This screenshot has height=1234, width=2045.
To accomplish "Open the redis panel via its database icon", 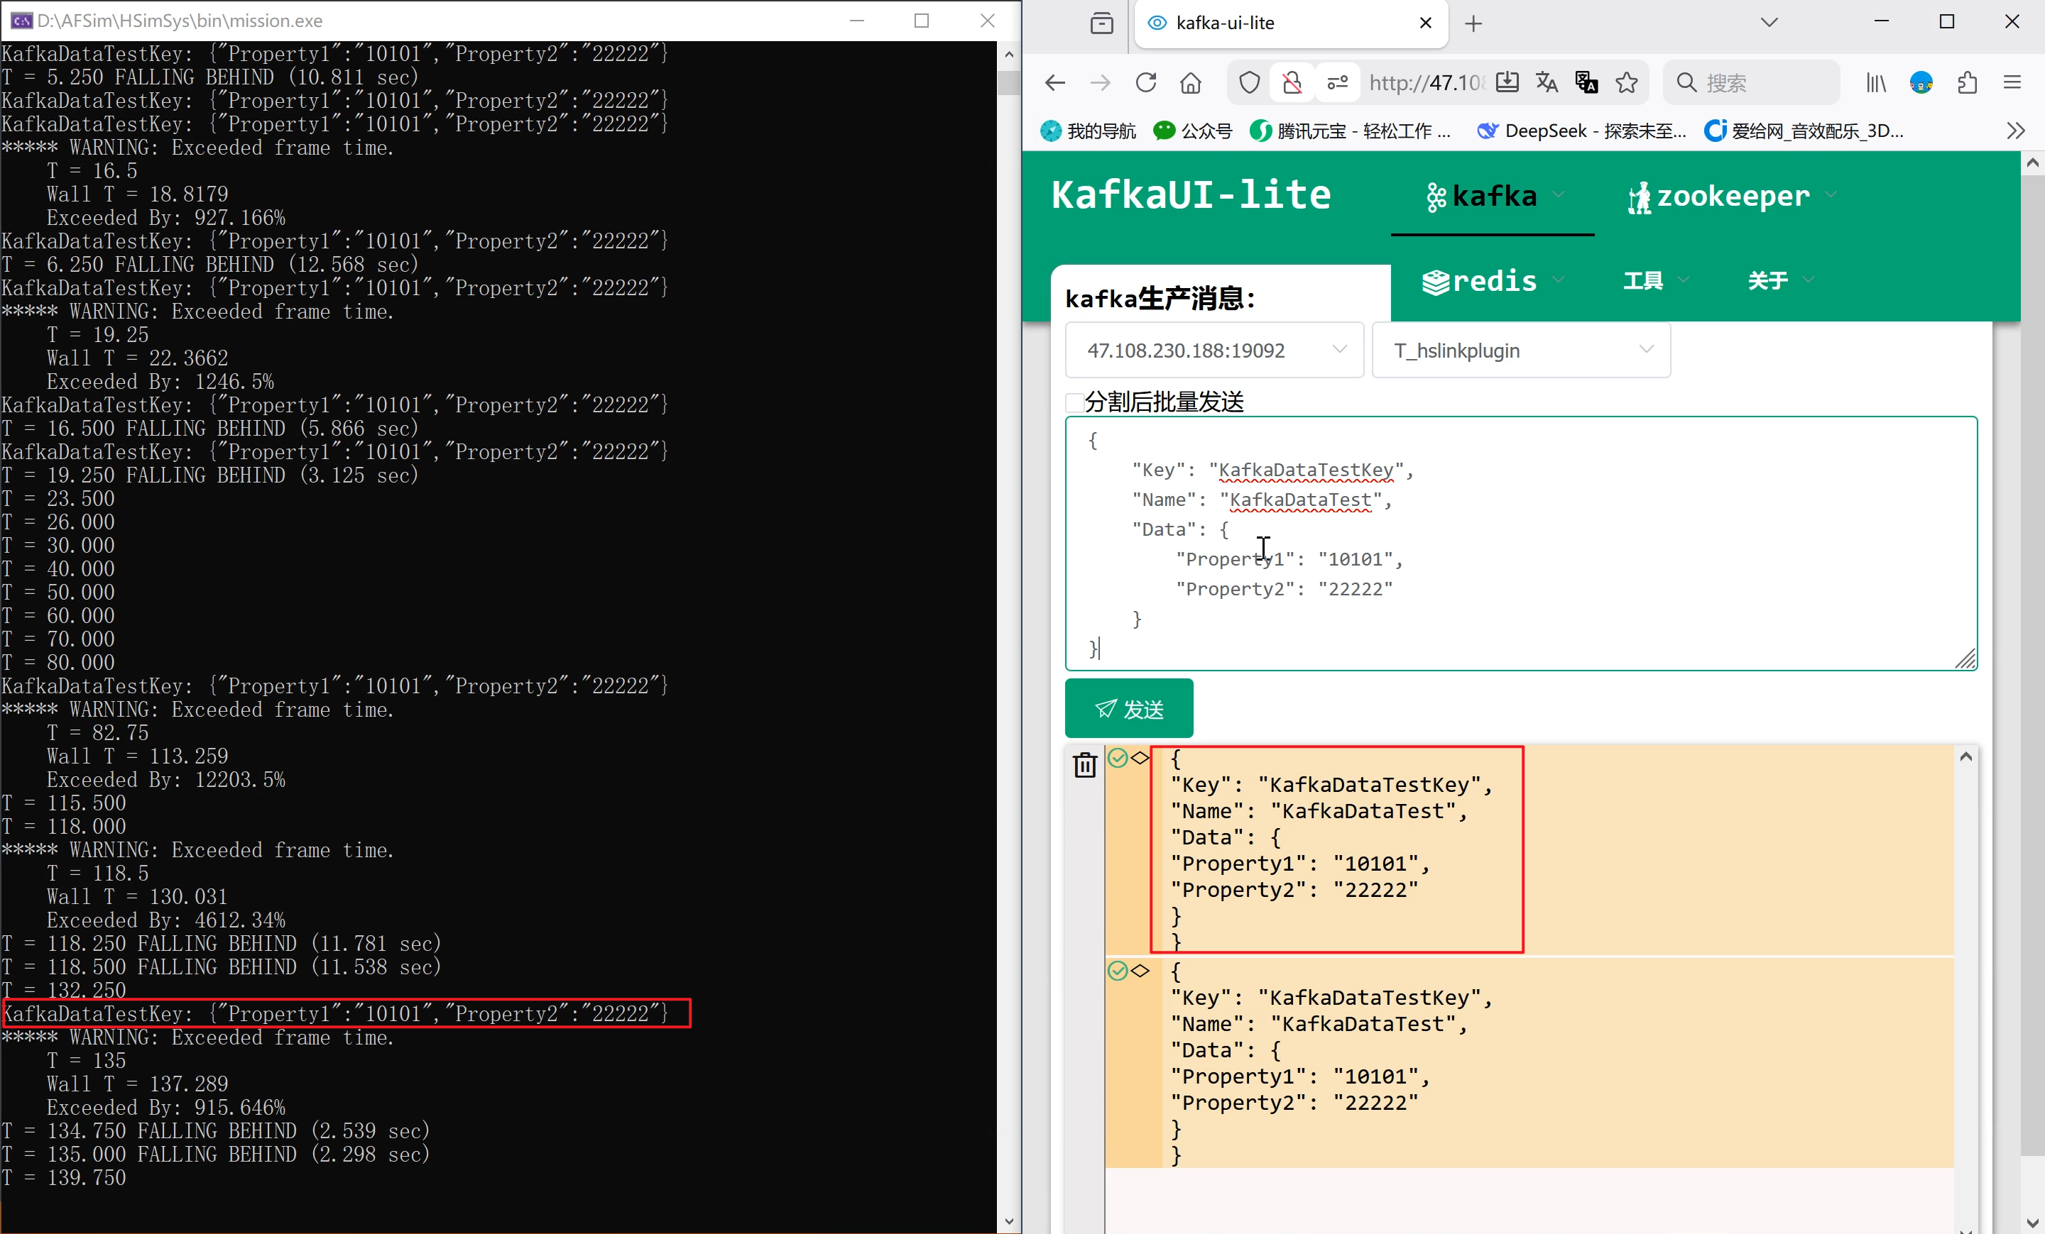I will point(1435,281).
